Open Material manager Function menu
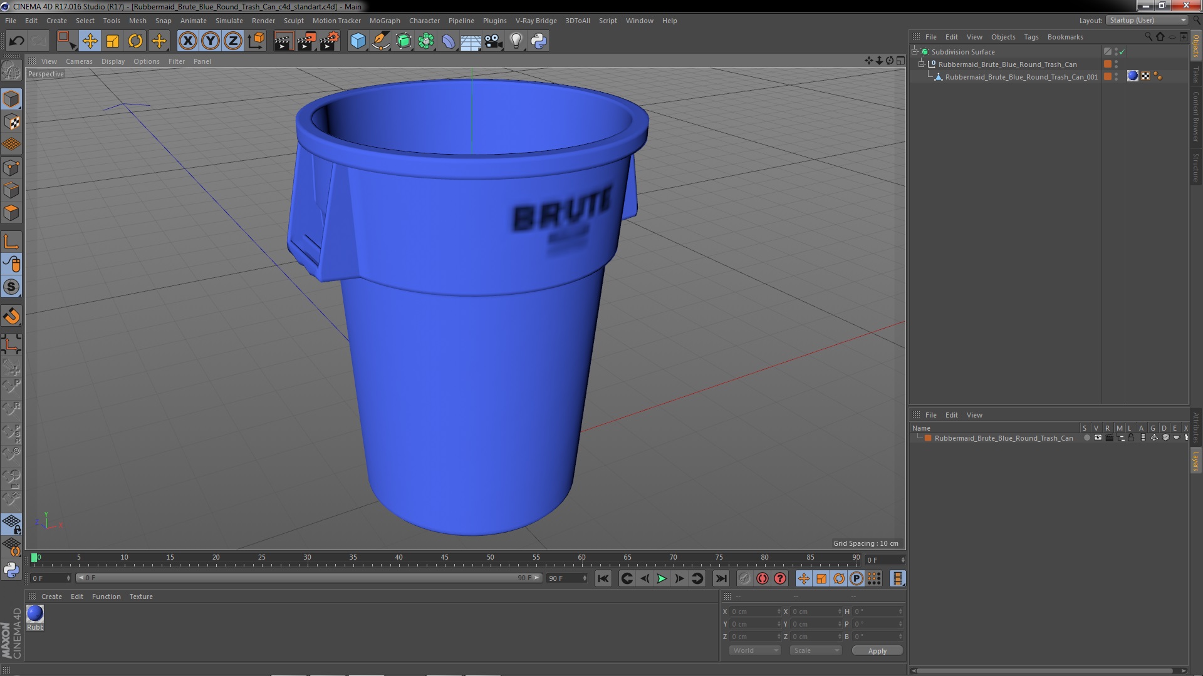Viewport: 1203px width, 676px height. [x=106, y=597]
